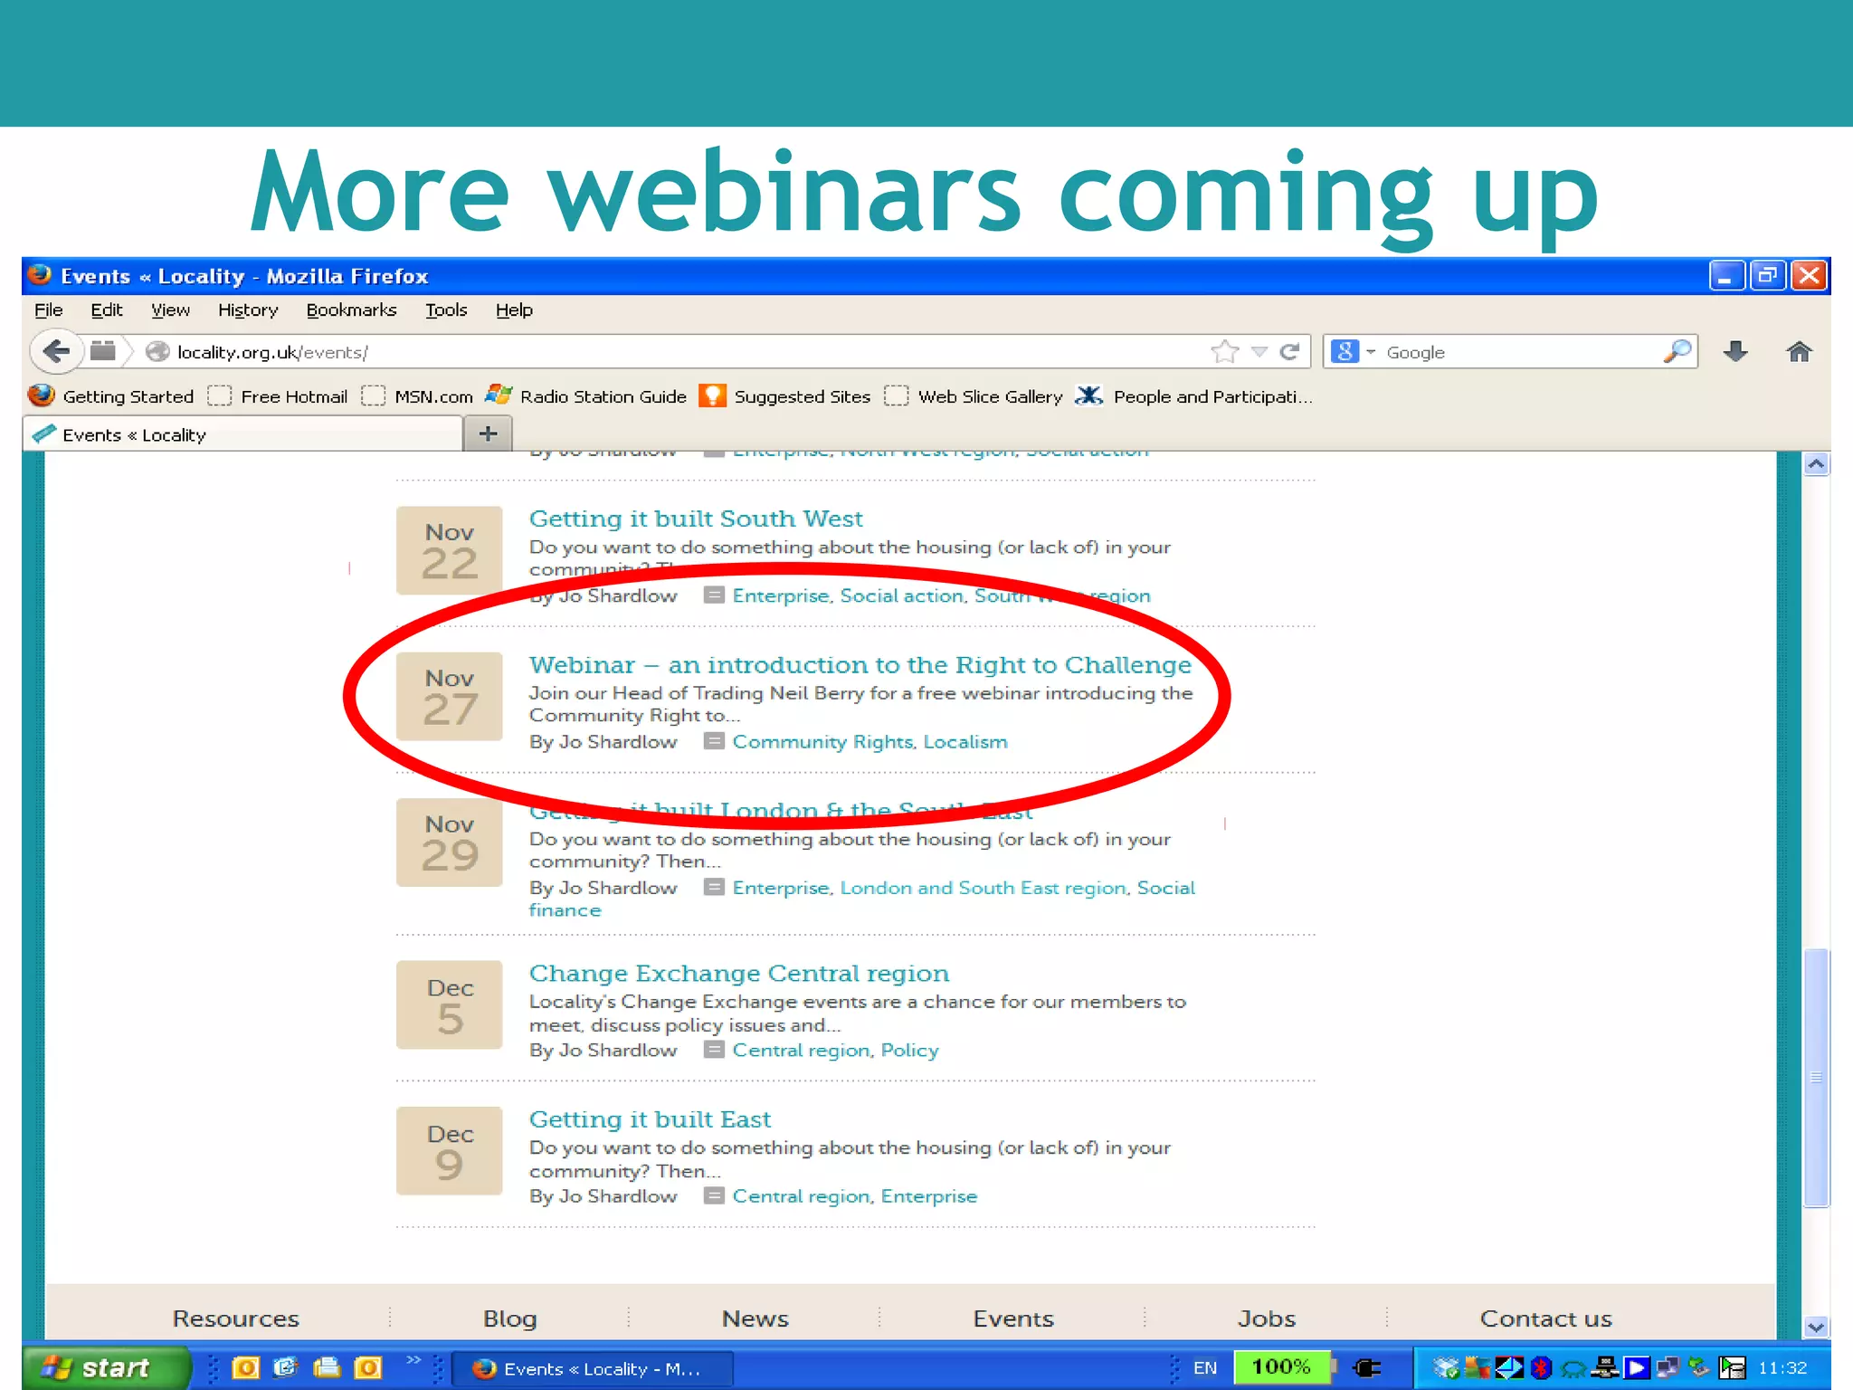
Task: Click the scrollbar up arrow
Action: tap(1816, 464)
